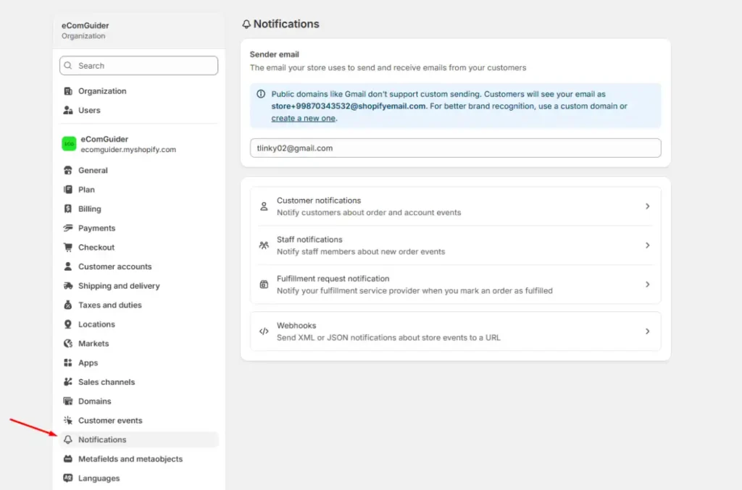The height and width of the screenshot is (490, 742).
Task: Expand Customer notifications with its chevron
Action: [x=647, y=206]
